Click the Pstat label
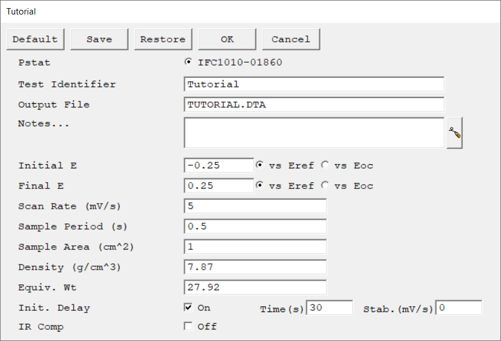 [34, 63]
